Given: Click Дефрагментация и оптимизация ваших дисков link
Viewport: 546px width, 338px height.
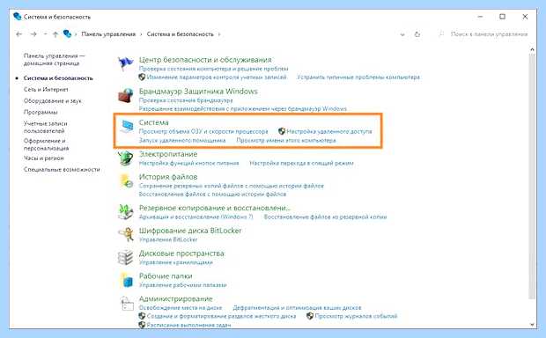Looking at the screenshot, I should click(297, 308).
